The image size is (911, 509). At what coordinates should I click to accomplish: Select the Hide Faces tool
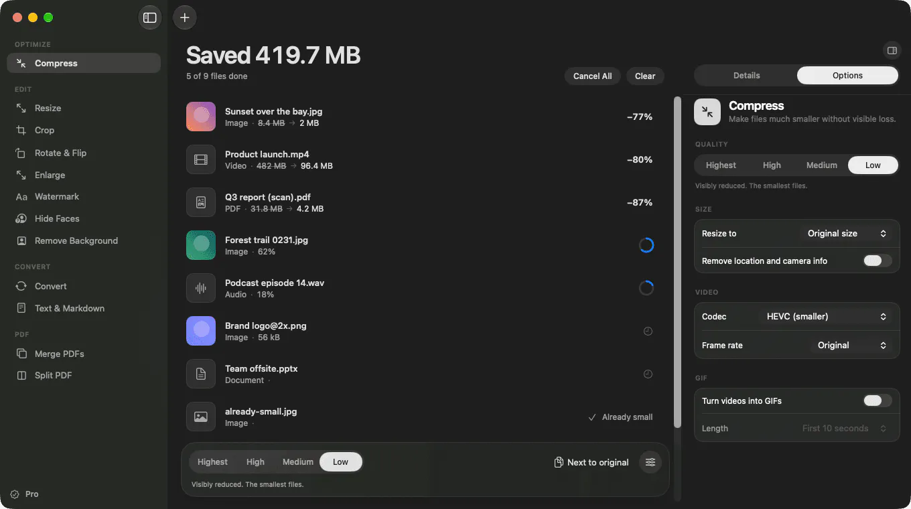pos(84,218)
